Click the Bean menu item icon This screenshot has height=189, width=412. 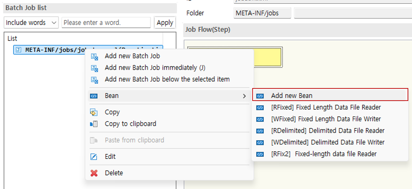[94, 96]
